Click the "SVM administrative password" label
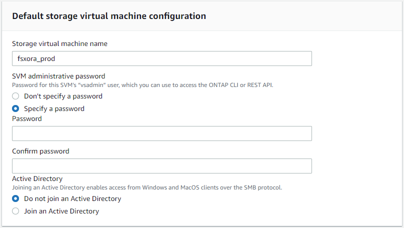Image resolution: width=404 pixels, height=228 pixels. pyautogui.click(x=58, y=76)
